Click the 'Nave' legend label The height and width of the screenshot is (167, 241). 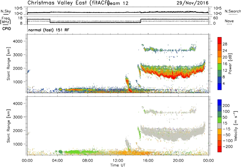click(229, 21)
